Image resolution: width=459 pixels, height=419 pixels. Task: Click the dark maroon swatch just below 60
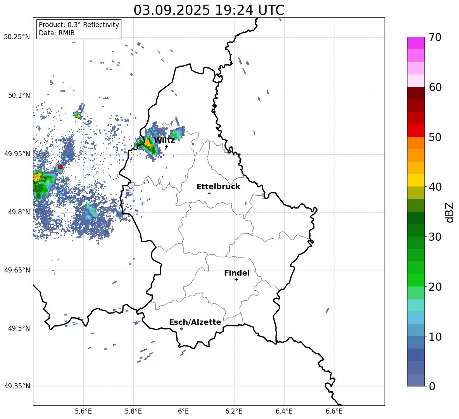[x=416, y=93]
